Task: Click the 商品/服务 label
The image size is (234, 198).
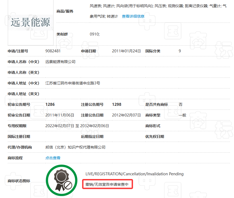Action: [x=65, y=11]
